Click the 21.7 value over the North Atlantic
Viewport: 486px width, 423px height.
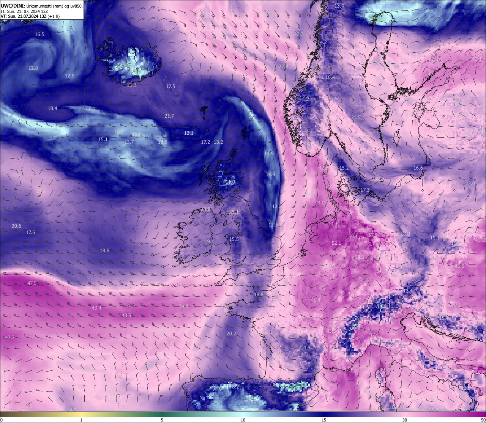click(x=169, y=116)
